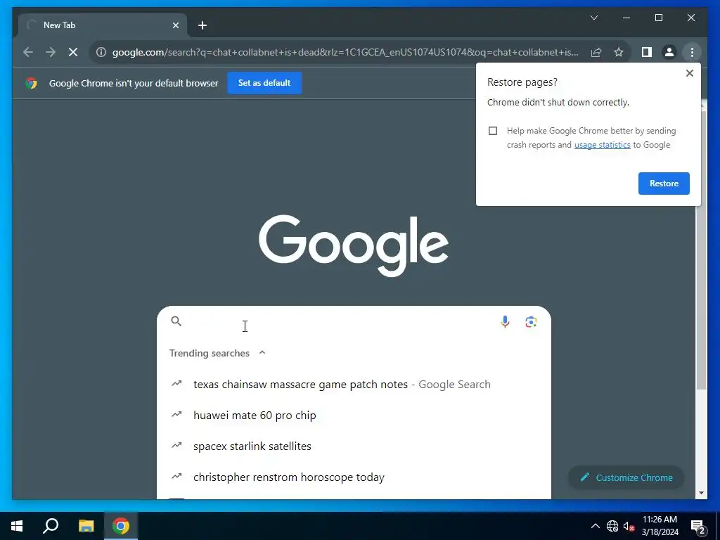The height and width of the screenshot is (540, 720).
Task: Stop loading the page
Action: tap(73, 52)
